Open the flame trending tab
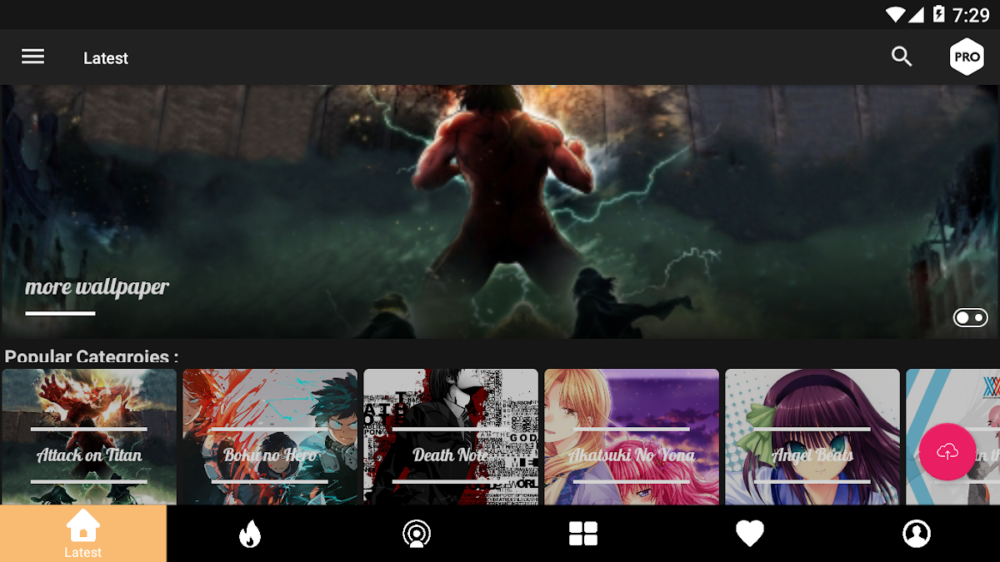 [x=249, y=534]
